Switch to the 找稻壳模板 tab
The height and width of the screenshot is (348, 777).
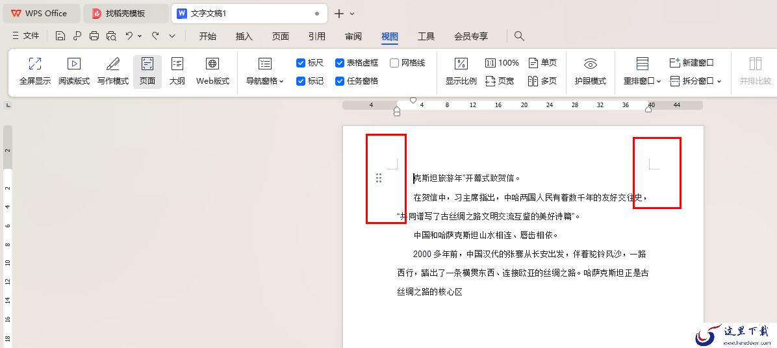coord(125,14)
